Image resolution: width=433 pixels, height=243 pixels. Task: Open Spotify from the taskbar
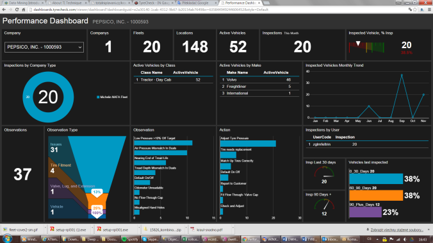[x=130, y=239]
